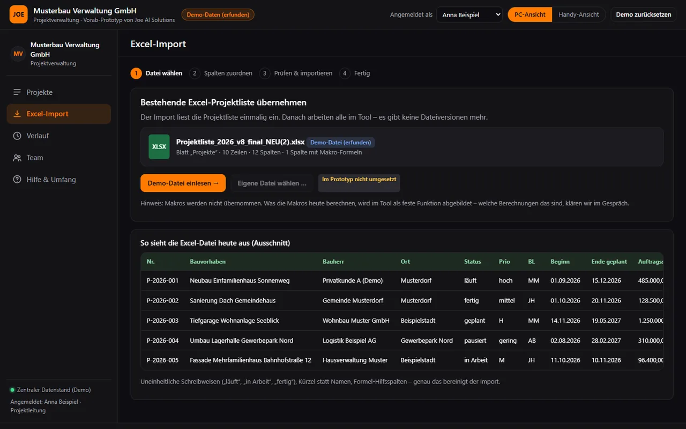Open the Anna Beispiel user dropdown
The height and width of the screenshot is (429, 686).
tap(469, 14)
